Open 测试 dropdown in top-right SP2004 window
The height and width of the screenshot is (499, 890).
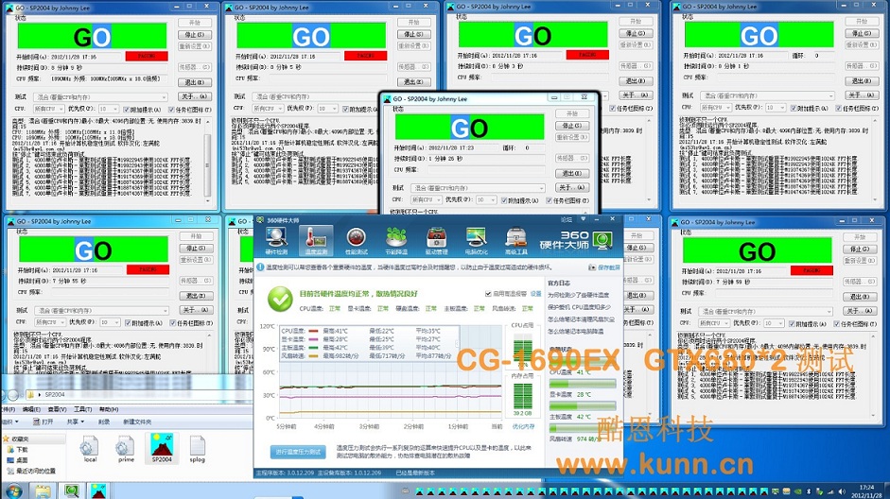pos(767,95)
